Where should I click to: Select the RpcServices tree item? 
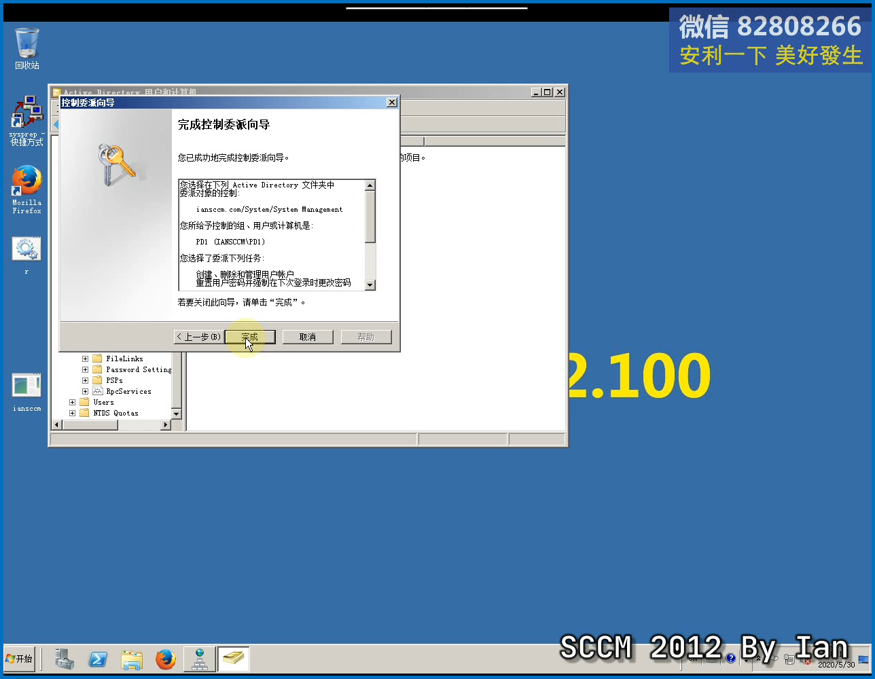[x=128, y=391]
